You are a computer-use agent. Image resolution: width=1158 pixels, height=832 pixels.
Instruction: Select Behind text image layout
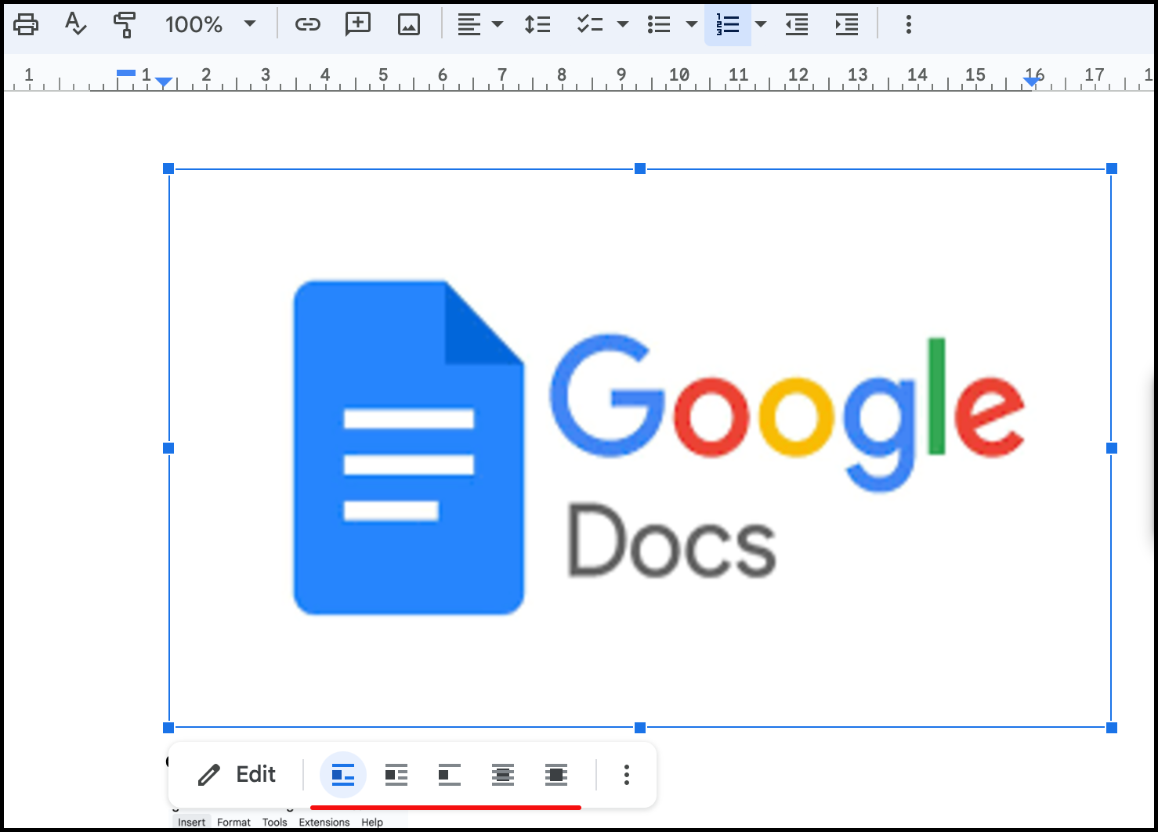coord(503,775)
